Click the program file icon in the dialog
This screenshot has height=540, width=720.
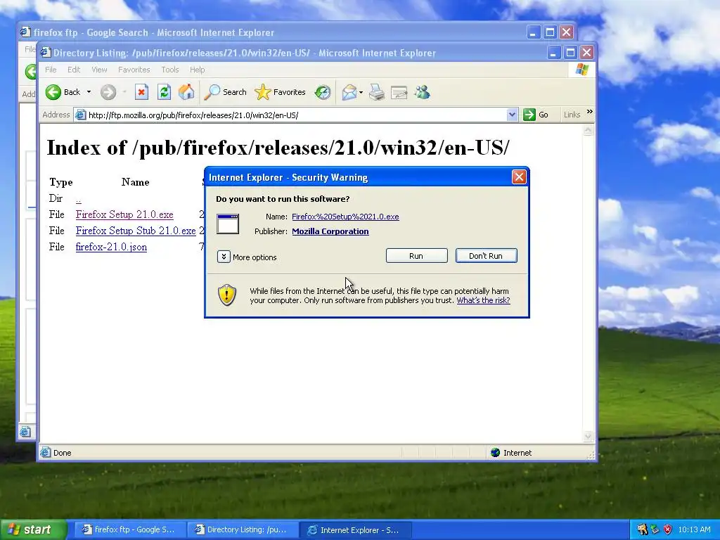pyautogui.click(x=228, y=224)
